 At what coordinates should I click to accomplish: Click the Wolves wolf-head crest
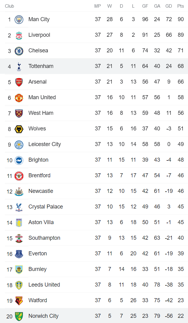[x=19, y=129]
